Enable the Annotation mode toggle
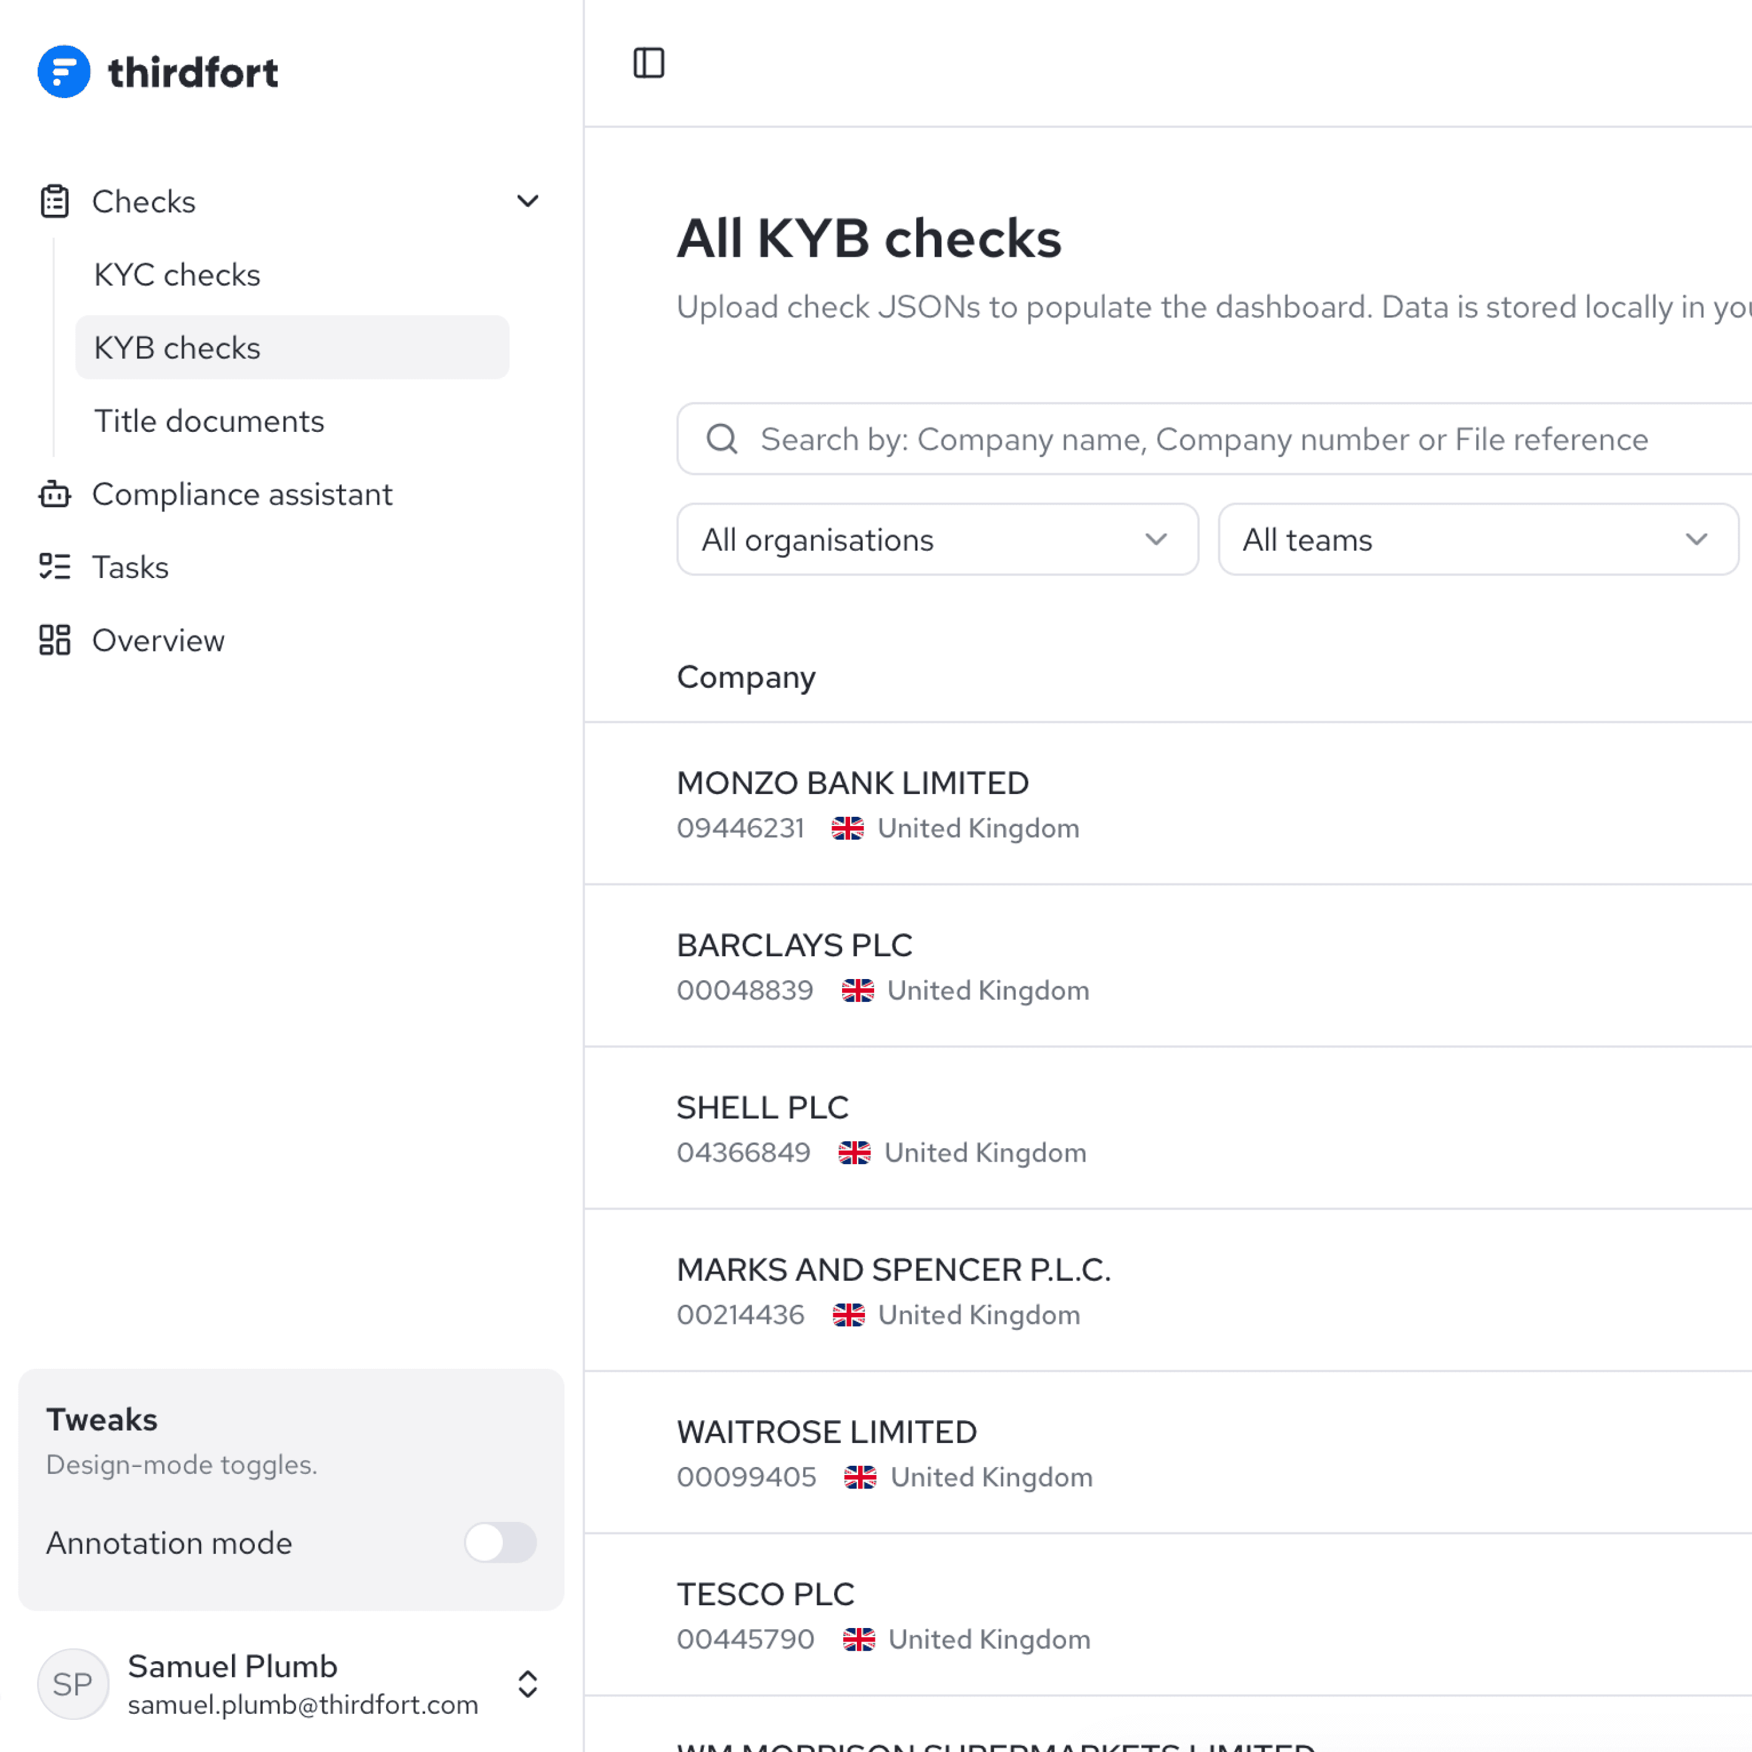This screenshot has width=1752, height=1752. pyautogui.click(x=500, y=1542)
